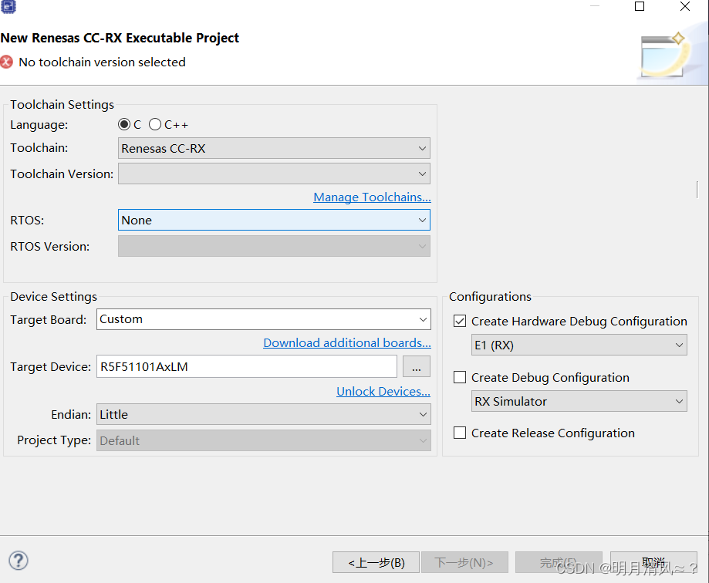Viewport: 709px width, 583px height.
Task: Follow the Download additional boards link
Action: click(x=347, y=343)
